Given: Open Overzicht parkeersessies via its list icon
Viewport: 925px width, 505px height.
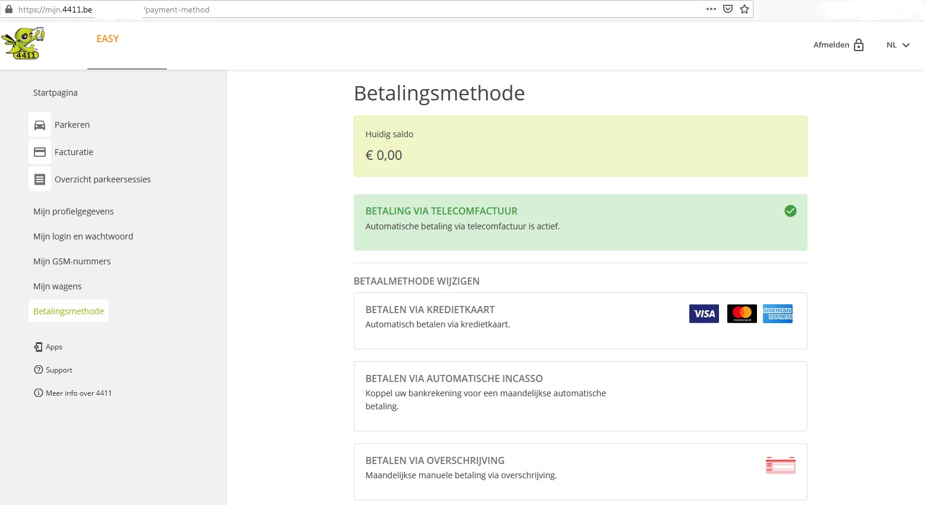Looking at the screenshot, I should click(x=39, y=179).
